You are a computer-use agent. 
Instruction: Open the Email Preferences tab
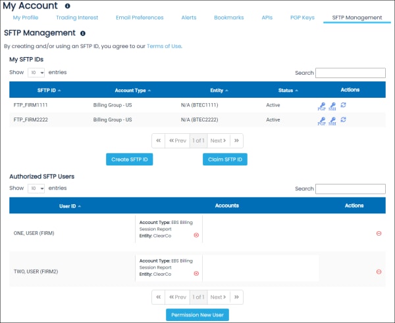click(139, 17)
